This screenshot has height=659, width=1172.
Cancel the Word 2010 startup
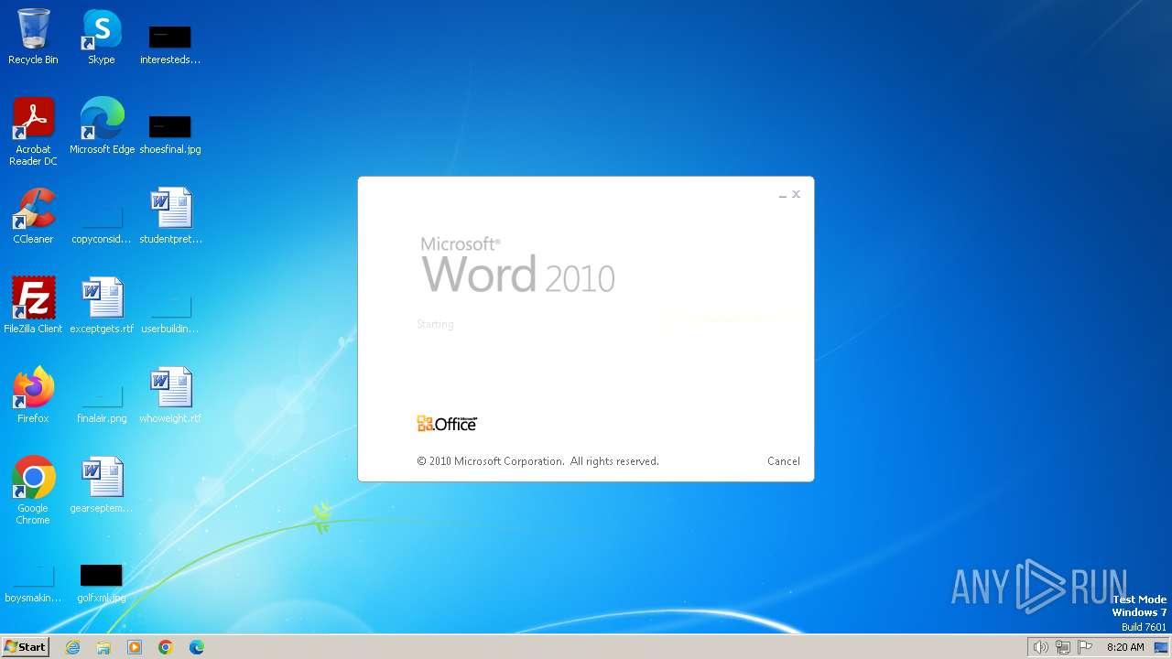click(783, 461)
